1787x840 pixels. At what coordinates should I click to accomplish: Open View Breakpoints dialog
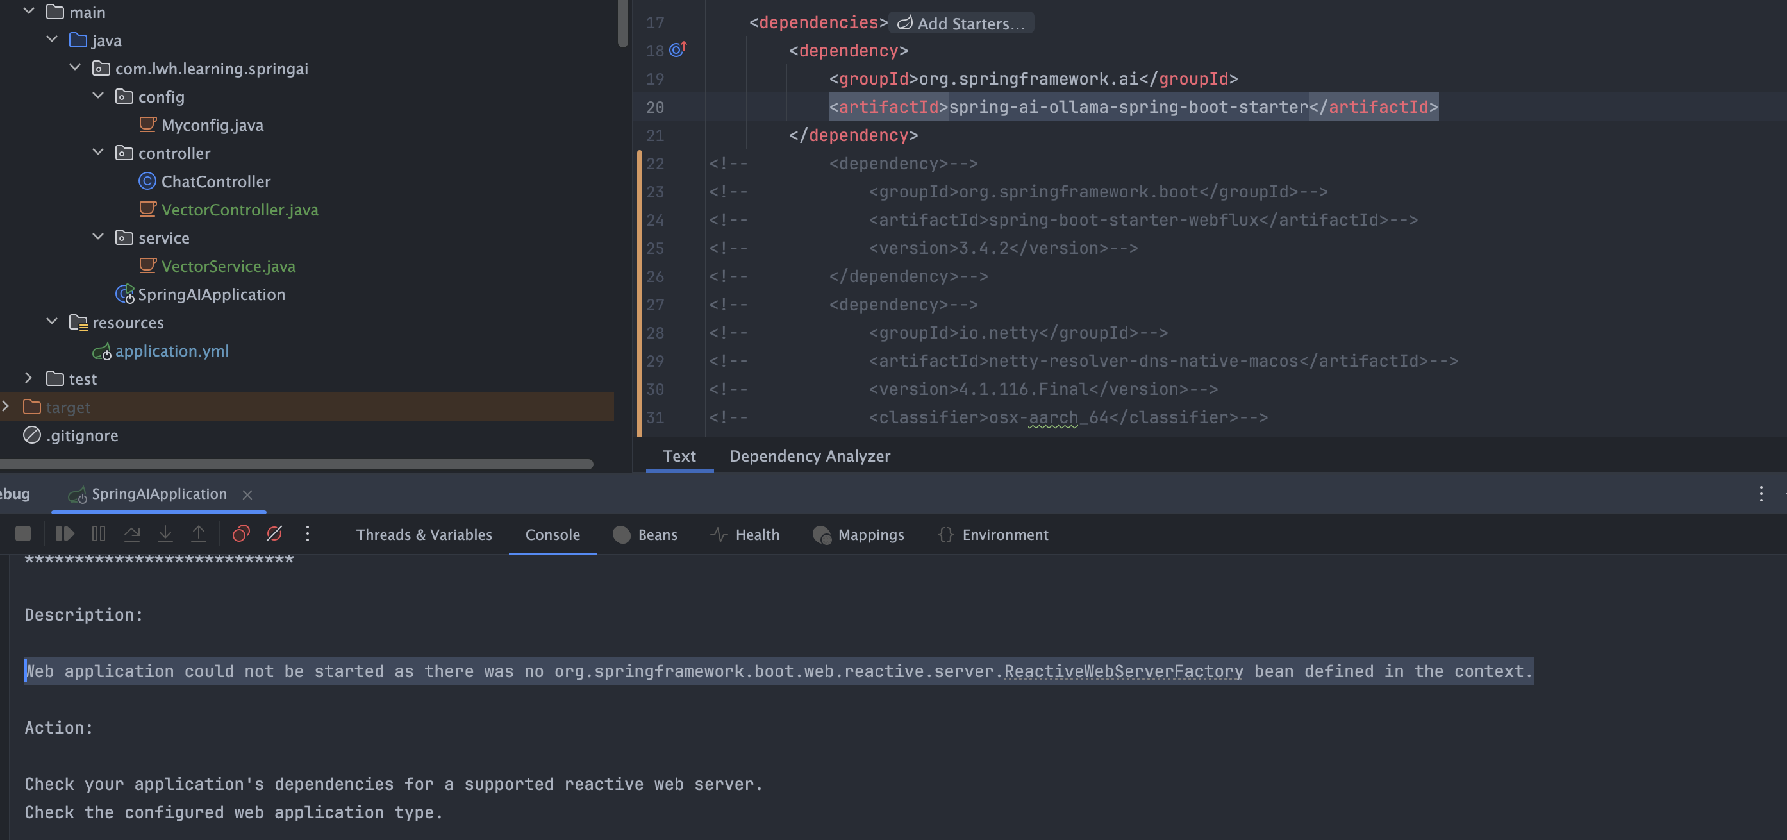pos(241,534)
